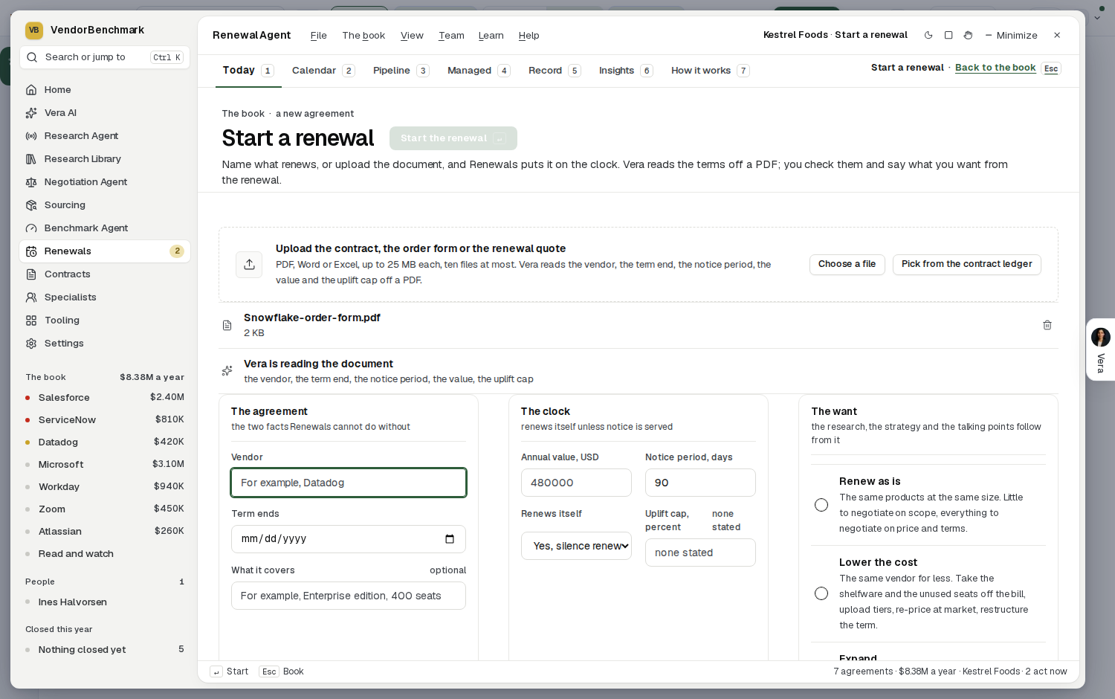Open Settings gear icon

click(x=31, y=344)
